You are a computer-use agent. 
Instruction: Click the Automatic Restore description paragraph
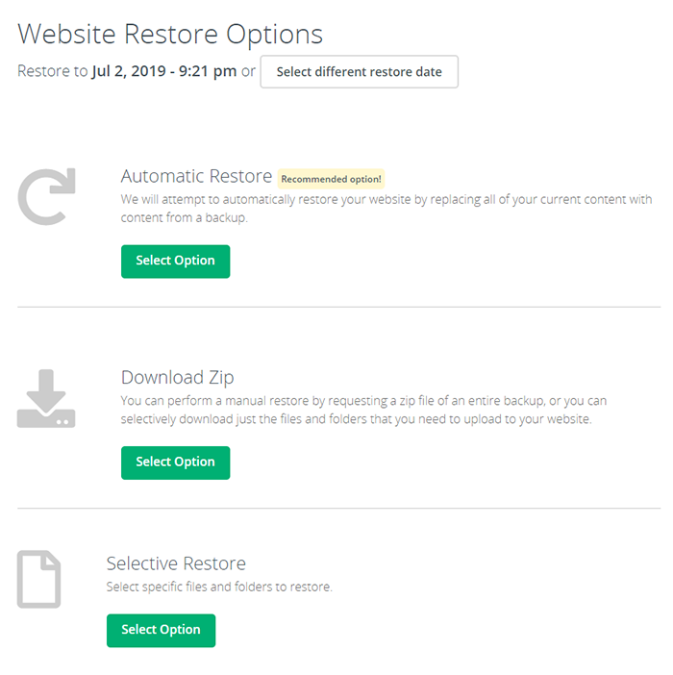pos(386,209)
